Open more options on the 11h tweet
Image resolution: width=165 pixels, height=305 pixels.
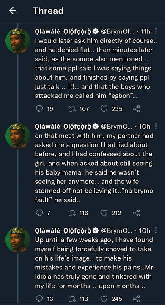click(156, 31)
